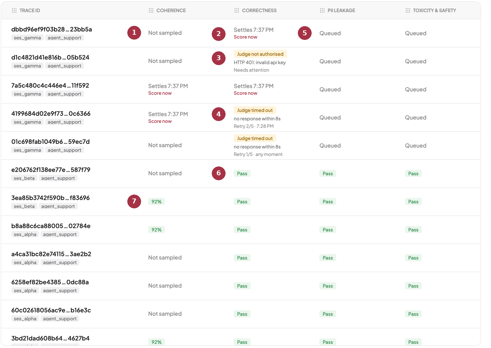Click the COHERENCE column header label
The width and height of the screenshot is (491, 348).
coord(171,10)
